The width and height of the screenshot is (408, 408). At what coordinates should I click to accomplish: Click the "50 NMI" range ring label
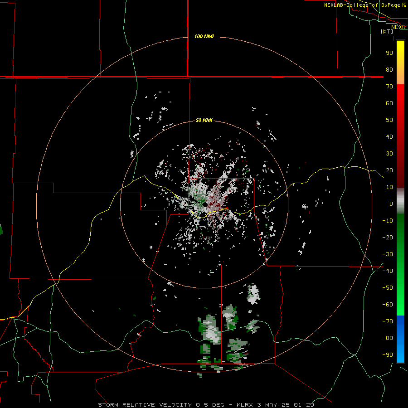click(204, 120)
